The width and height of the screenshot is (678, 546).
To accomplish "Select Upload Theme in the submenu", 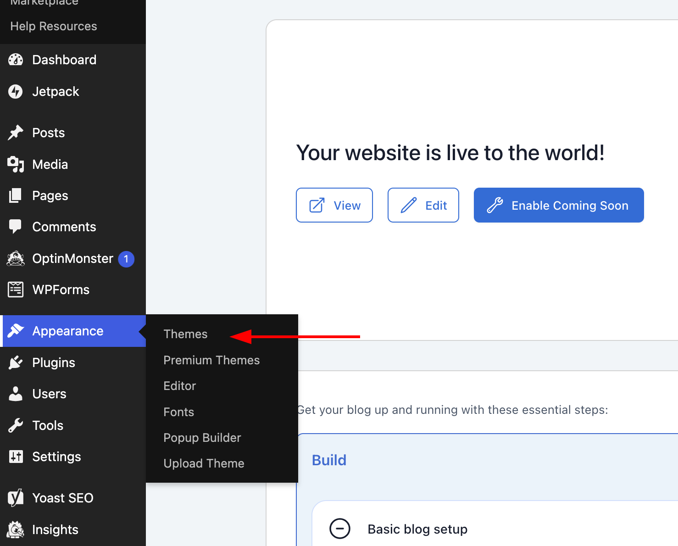I will coord(204,463).
